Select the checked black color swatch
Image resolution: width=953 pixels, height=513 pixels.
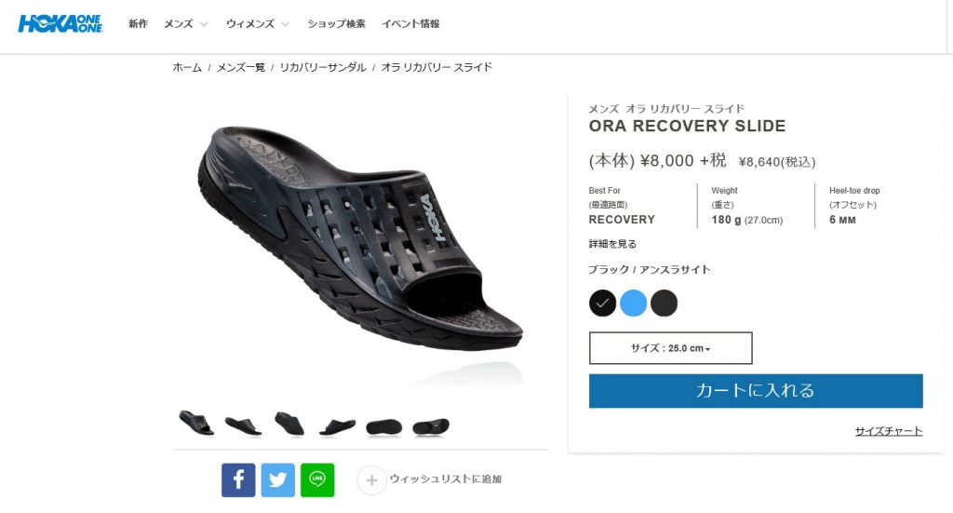click(x=602, y=303)
